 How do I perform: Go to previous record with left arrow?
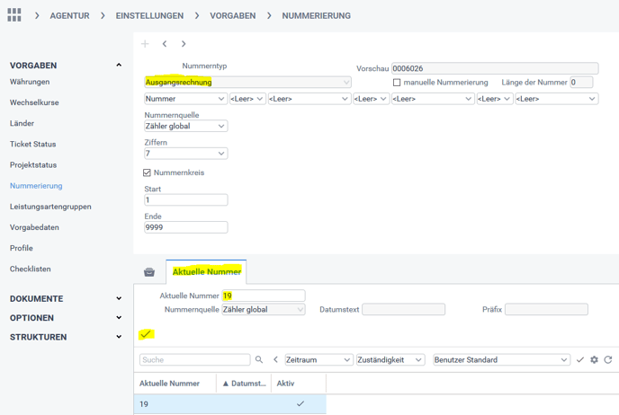click(165, 44)
